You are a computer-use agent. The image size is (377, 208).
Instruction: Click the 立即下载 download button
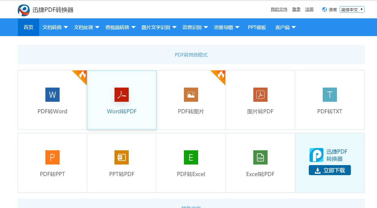330,170
